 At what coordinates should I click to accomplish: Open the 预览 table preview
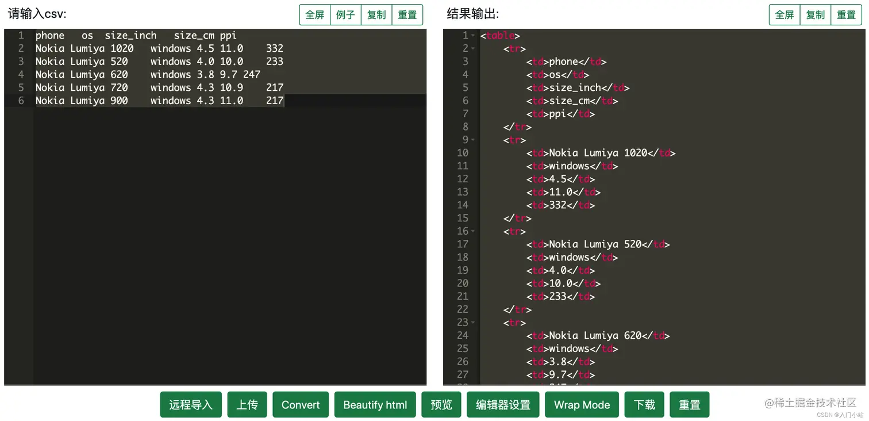tap(441, 404)
